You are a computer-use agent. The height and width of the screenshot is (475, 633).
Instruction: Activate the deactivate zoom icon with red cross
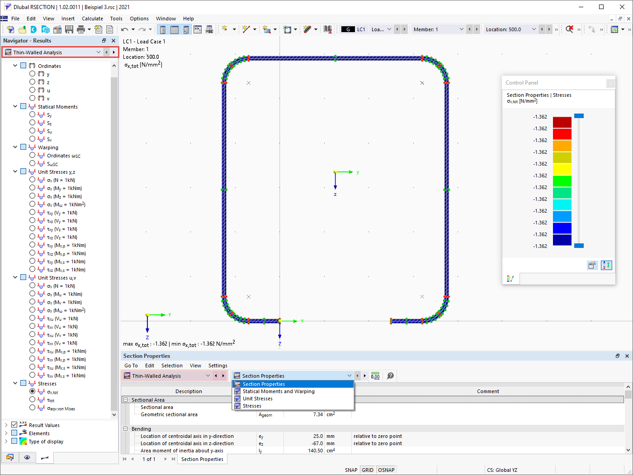coord(569,29)
